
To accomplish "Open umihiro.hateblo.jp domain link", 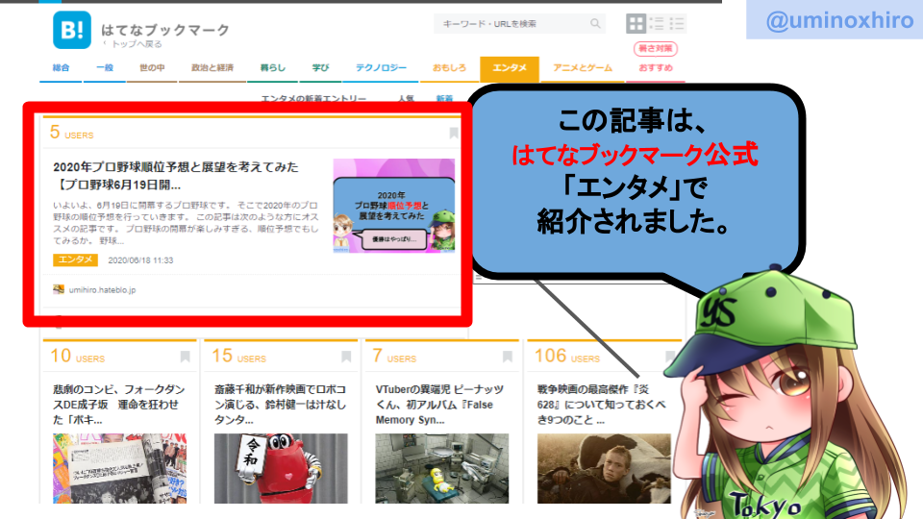I will [x=103, y=290].
